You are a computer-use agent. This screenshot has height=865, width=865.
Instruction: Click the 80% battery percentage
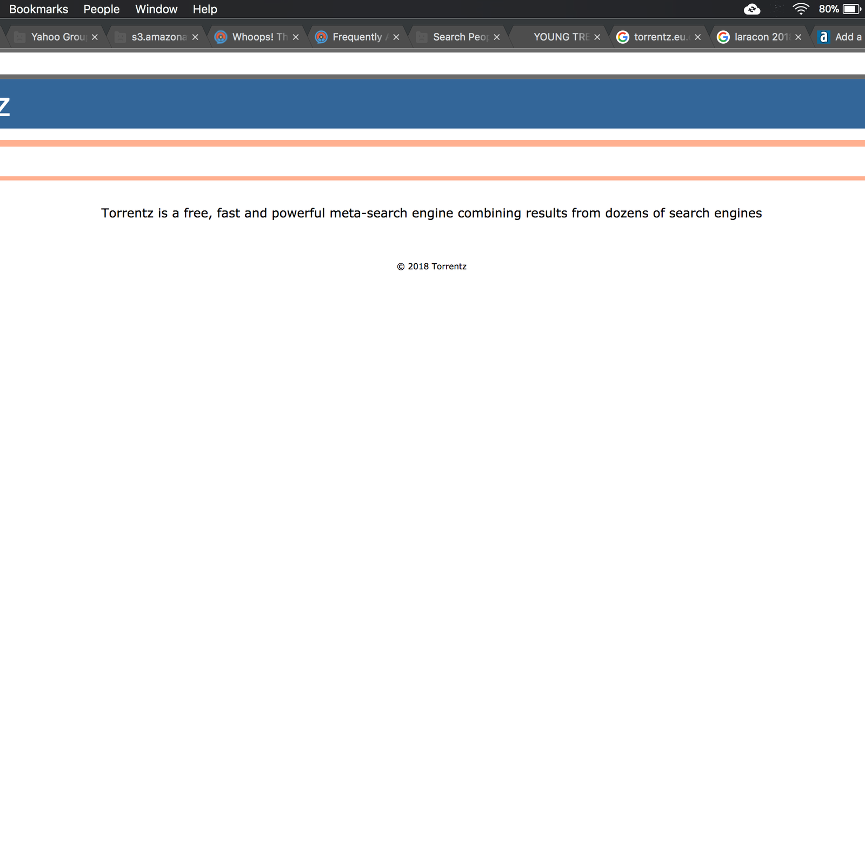pos(829,9)
